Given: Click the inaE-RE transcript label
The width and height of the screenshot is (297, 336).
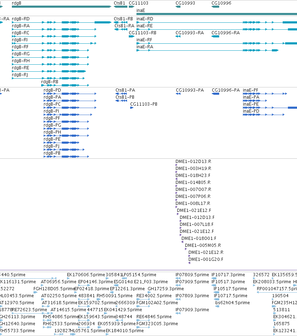Looking at the screenshot, I should (144, 26).
